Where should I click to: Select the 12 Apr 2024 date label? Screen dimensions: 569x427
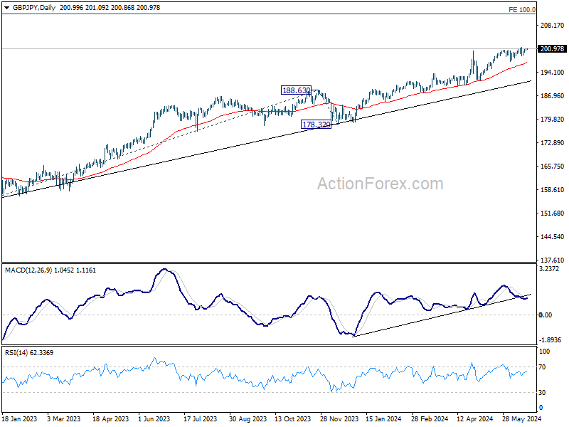click(x=474, y=418)
